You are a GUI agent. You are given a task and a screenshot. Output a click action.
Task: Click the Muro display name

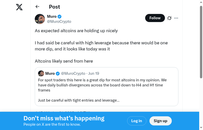[52, 16]
